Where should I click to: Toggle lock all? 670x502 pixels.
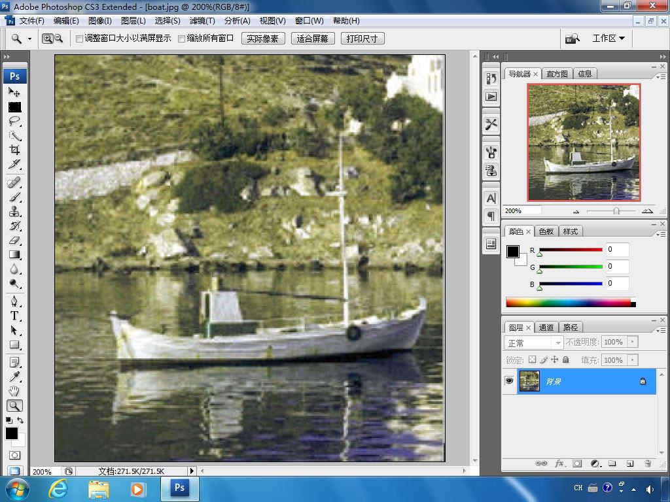point(566,360)
